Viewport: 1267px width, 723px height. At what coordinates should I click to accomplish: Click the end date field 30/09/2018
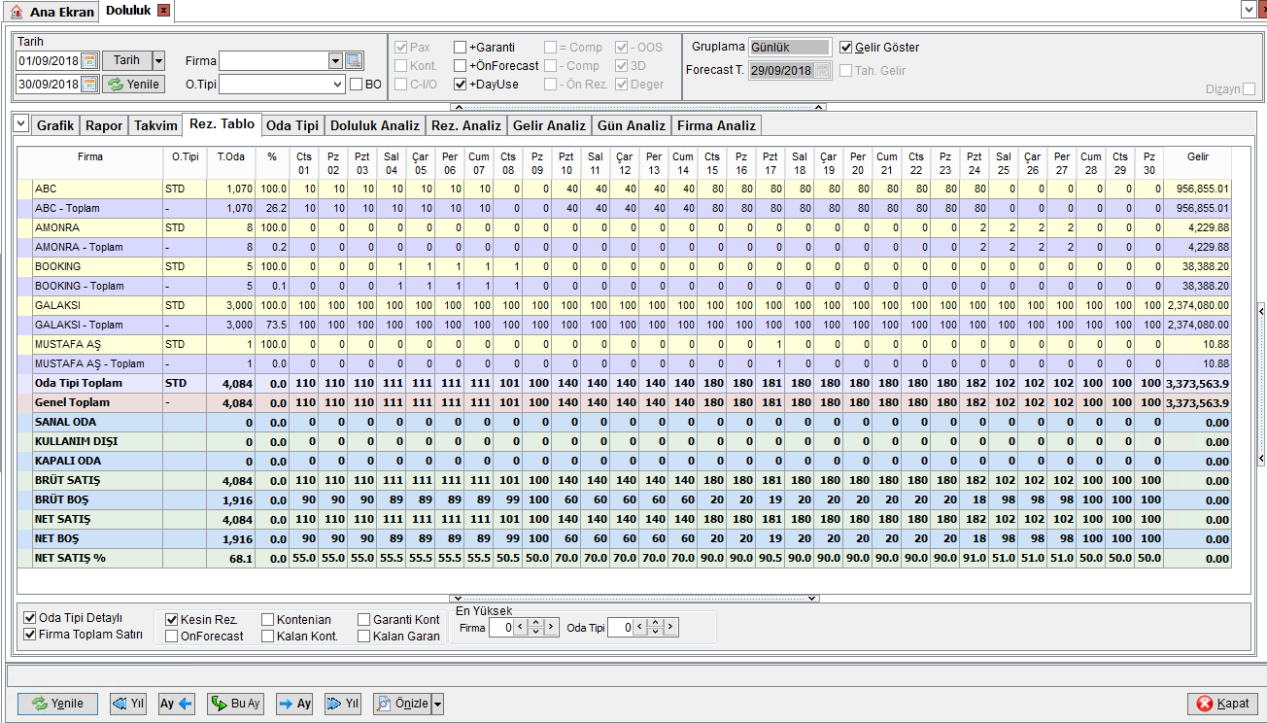(49, 85)
